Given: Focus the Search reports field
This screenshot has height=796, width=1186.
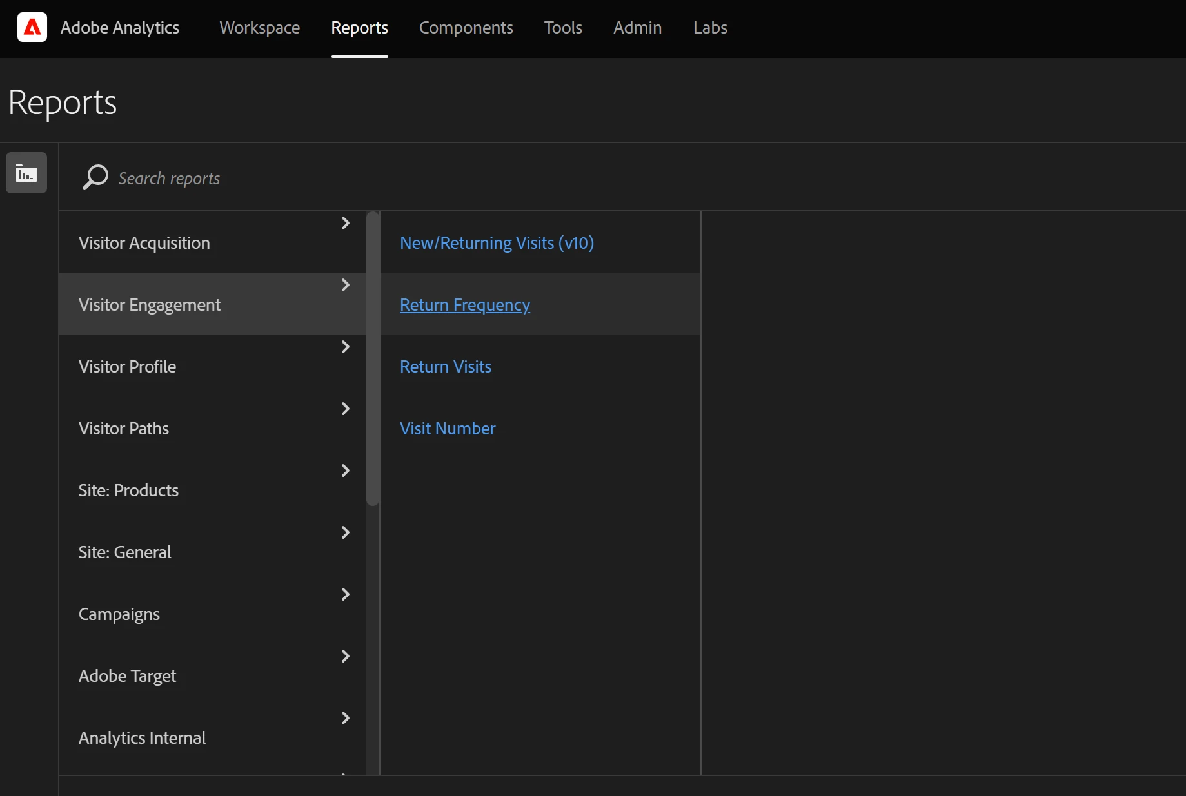Looking at the screenshot, I should pyautogui.click(x=623, y=178).
